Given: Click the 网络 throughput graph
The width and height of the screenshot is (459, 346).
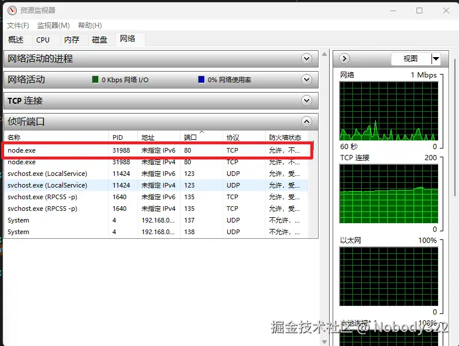Looking at the screenshot, I should coord(389,111).
